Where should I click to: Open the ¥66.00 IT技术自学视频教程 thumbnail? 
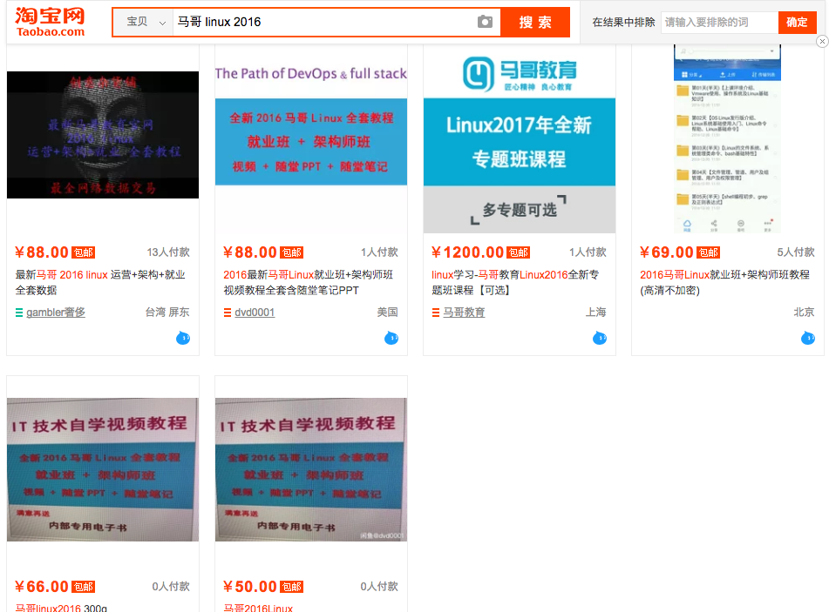(103, 469)
